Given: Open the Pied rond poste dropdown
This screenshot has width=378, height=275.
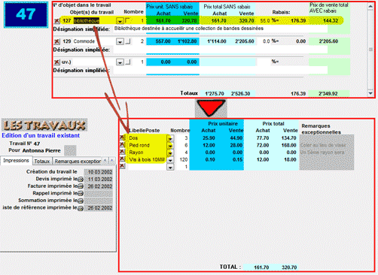Looking at the screenshot, I should tap(170, 146).
